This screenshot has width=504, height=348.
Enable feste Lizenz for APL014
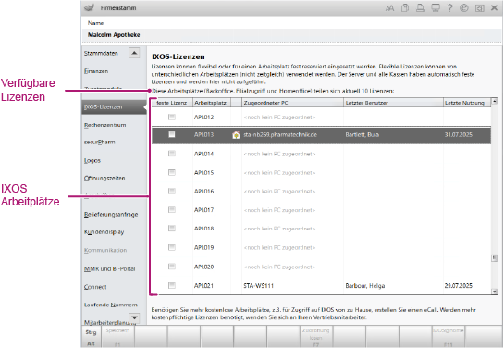pyautogui.click(x=172, y=154)
